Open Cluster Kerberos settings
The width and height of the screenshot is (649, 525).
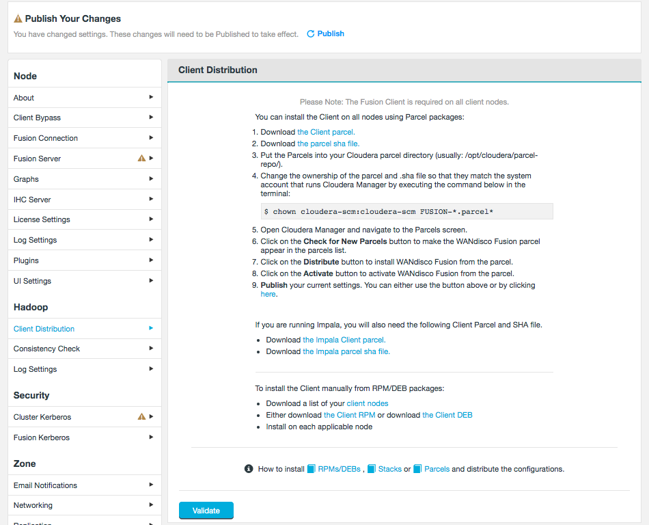point(85,417)
